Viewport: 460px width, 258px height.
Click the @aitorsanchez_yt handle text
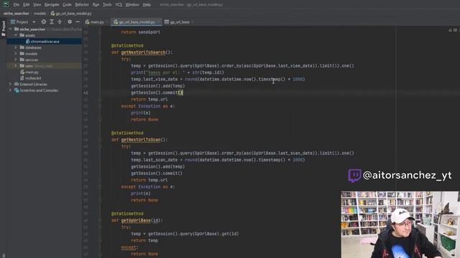coord(408,175)
